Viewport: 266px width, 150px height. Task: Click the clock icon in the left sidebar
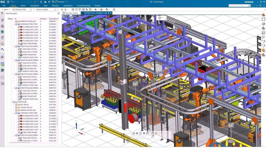click(3, 77)
